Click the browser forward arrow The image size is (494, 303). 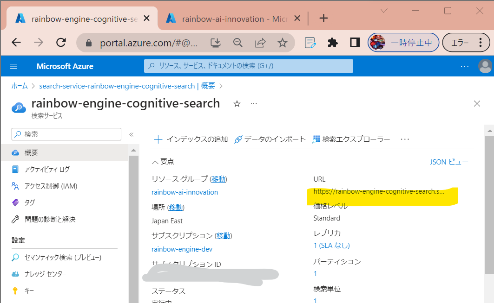click(x=39, y=42)
